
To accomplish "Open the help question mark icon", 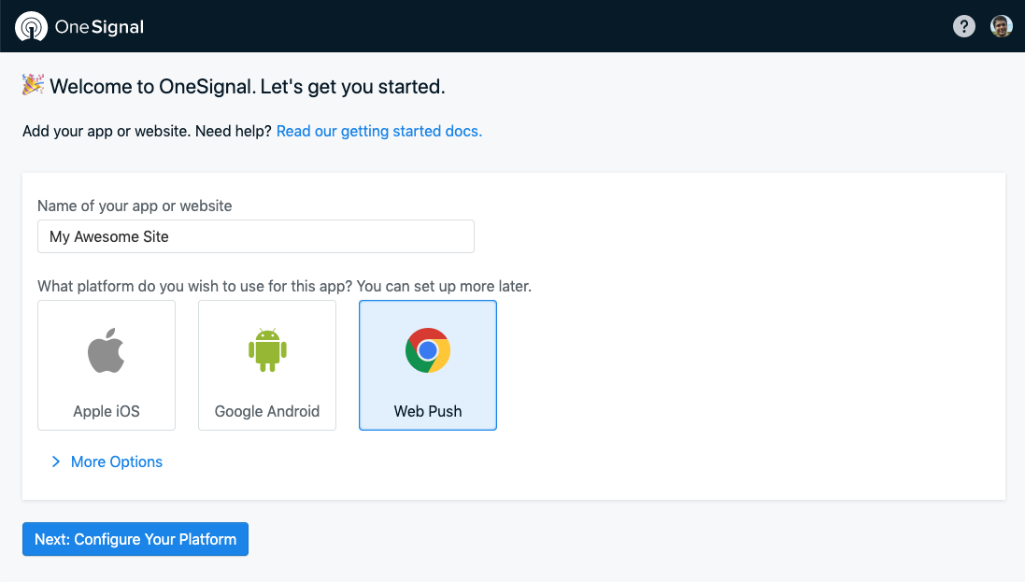I will 963,26.
